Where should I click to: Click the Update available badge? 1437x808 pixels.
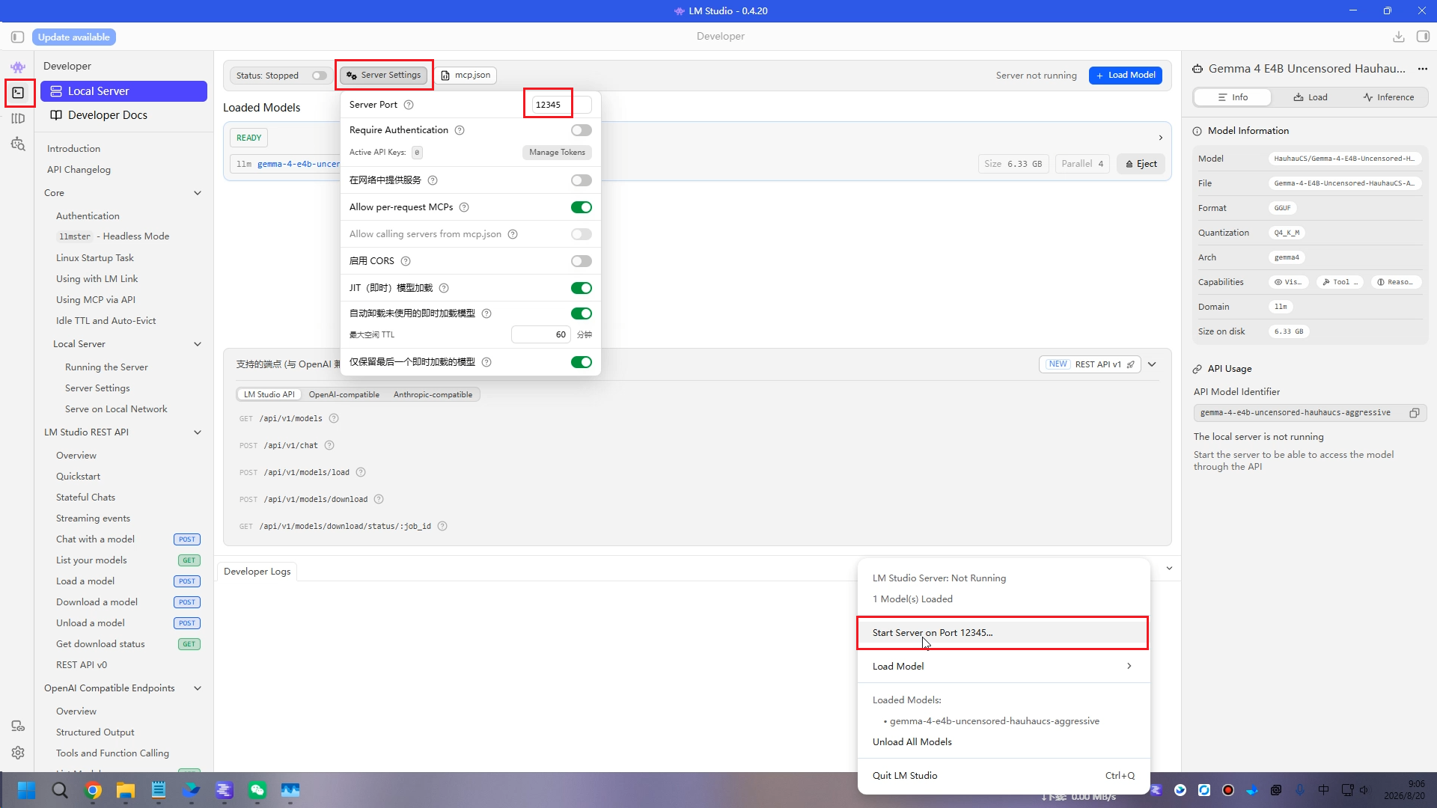tap(74, 37)
